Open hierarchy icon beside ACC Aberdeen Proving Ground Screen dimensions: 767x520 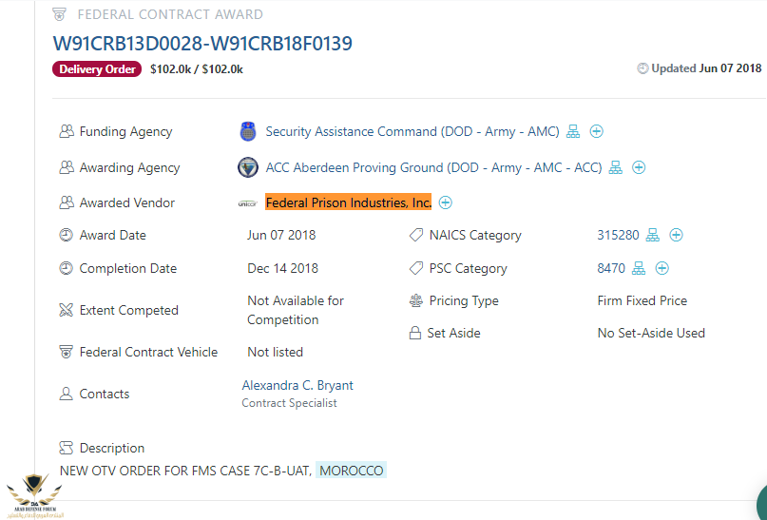tap(615, 167)
